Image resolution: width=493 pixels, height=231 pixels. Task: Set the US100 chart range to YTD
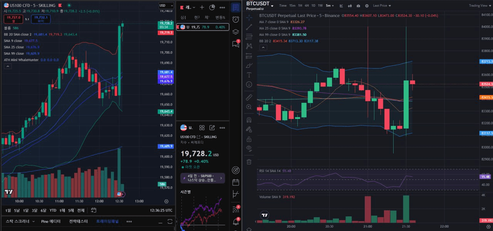pos(52,210)
